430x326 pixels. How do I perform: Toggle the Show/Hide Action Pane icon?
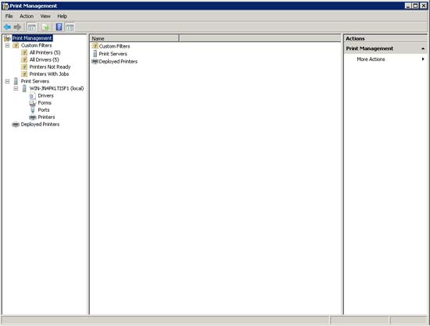tap(70, 27)
